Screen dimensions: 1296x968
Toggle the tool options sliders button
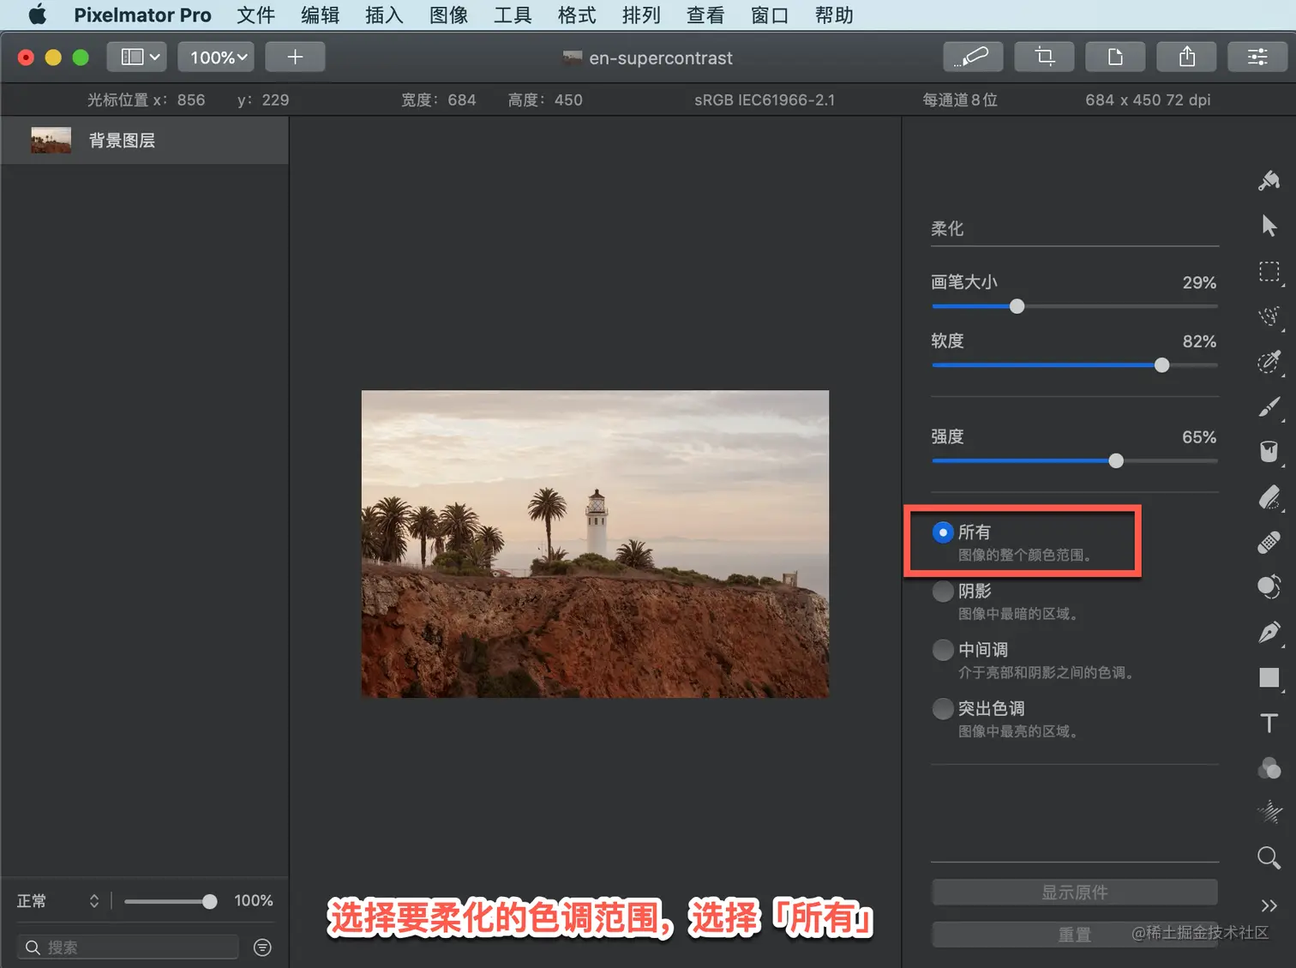[x=1257, y=57]
